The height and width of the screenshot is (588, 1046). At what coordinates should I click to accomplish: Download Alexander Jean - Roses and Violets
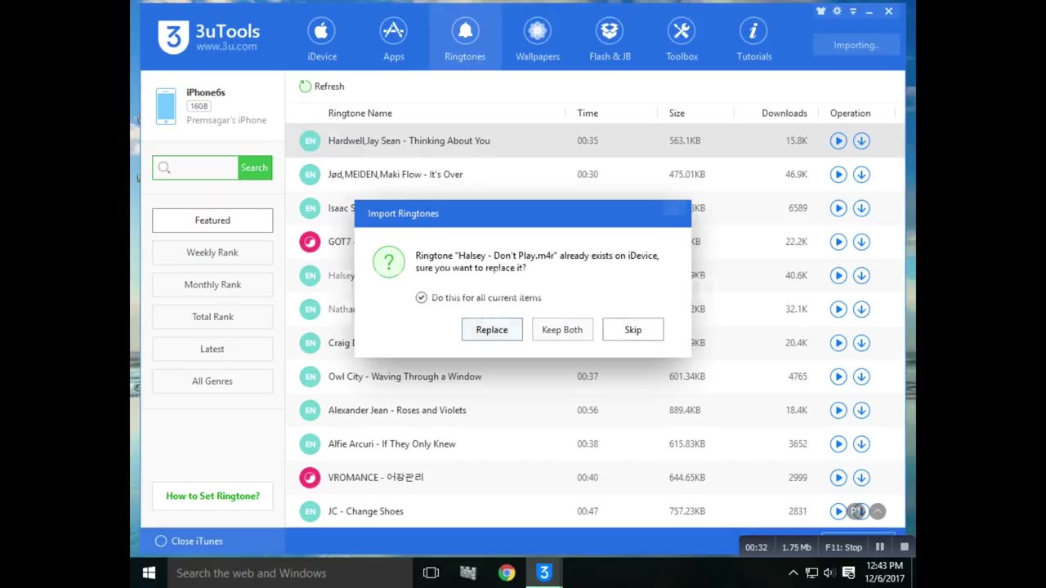[861, 410]
